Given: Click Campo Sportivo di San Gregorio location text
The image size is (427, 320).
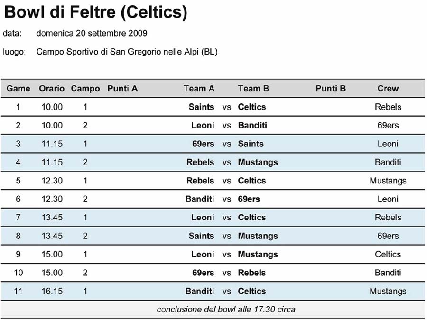Looking at the screenshot, I should pos(127,52).
